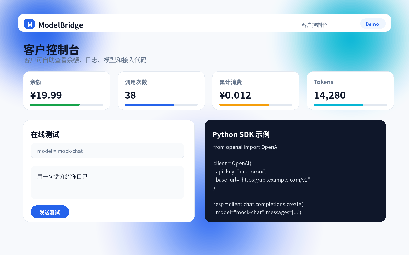Click the Demo badge button
The image size is (409, 255).
[x=373, y=24]
